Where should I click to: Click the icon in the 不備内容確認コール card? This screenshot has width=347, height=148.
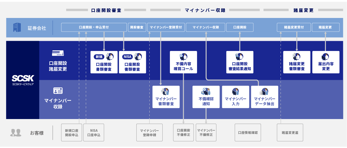(x=183, y=56)
